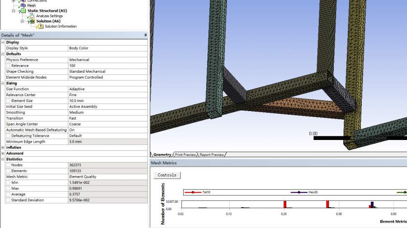Viewport: 407px width, 228px height.
Task: Collapse the Sizing section
Action: [3, 83]
